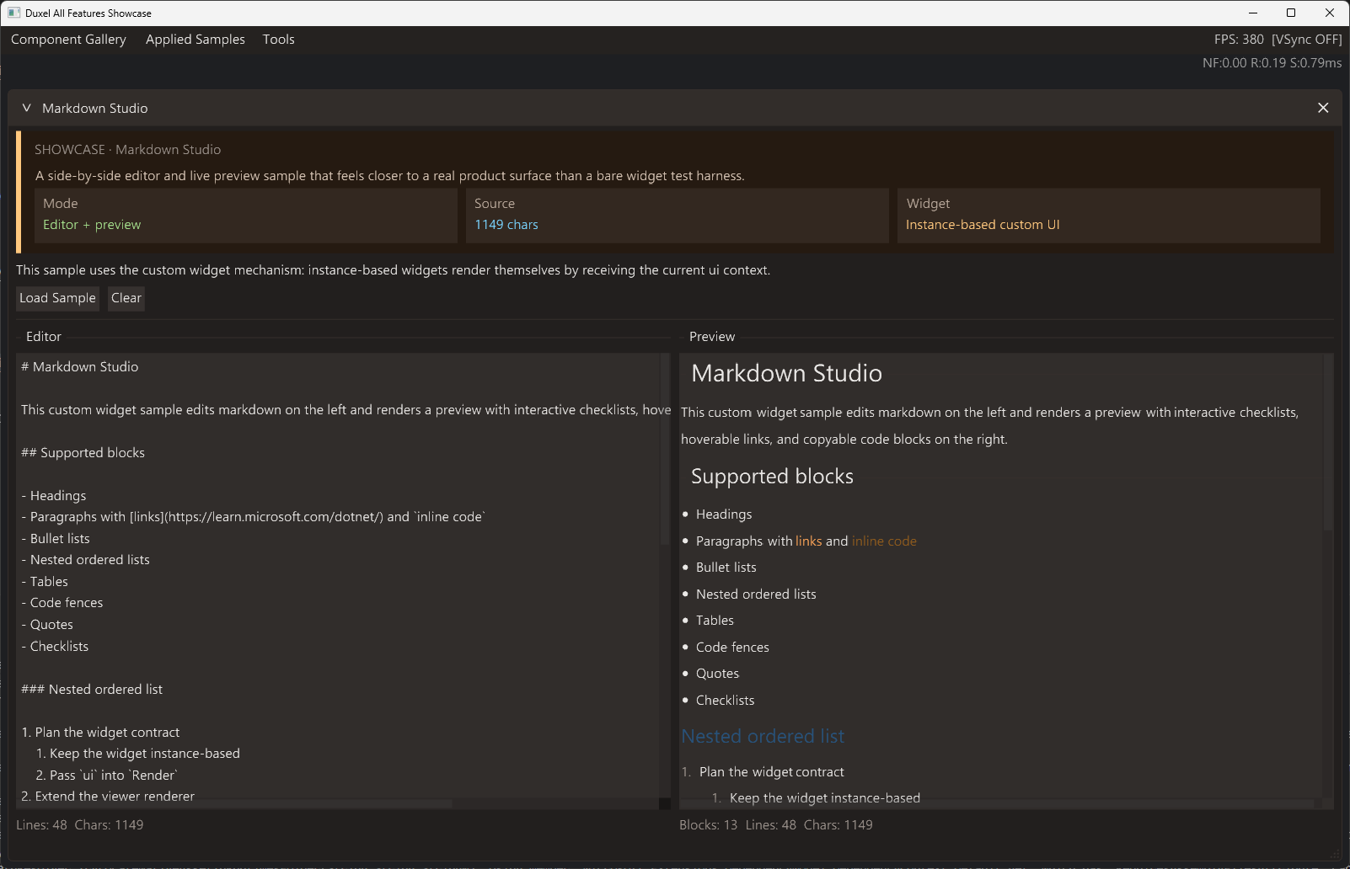
Task: Collapse the Markdown Studio panel arrow
Action: 26,108
